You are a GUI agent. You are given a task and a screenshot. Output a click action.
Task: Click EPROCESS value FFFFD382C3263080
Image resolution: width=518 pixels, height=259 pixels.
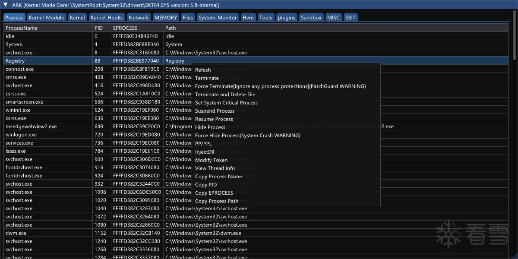coord(136,208)
